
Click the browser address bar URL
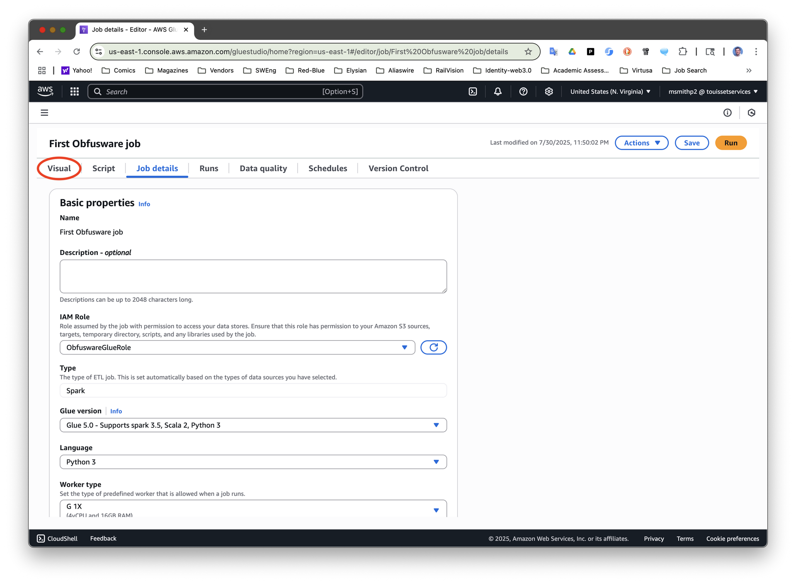click(x=308, y=51)
